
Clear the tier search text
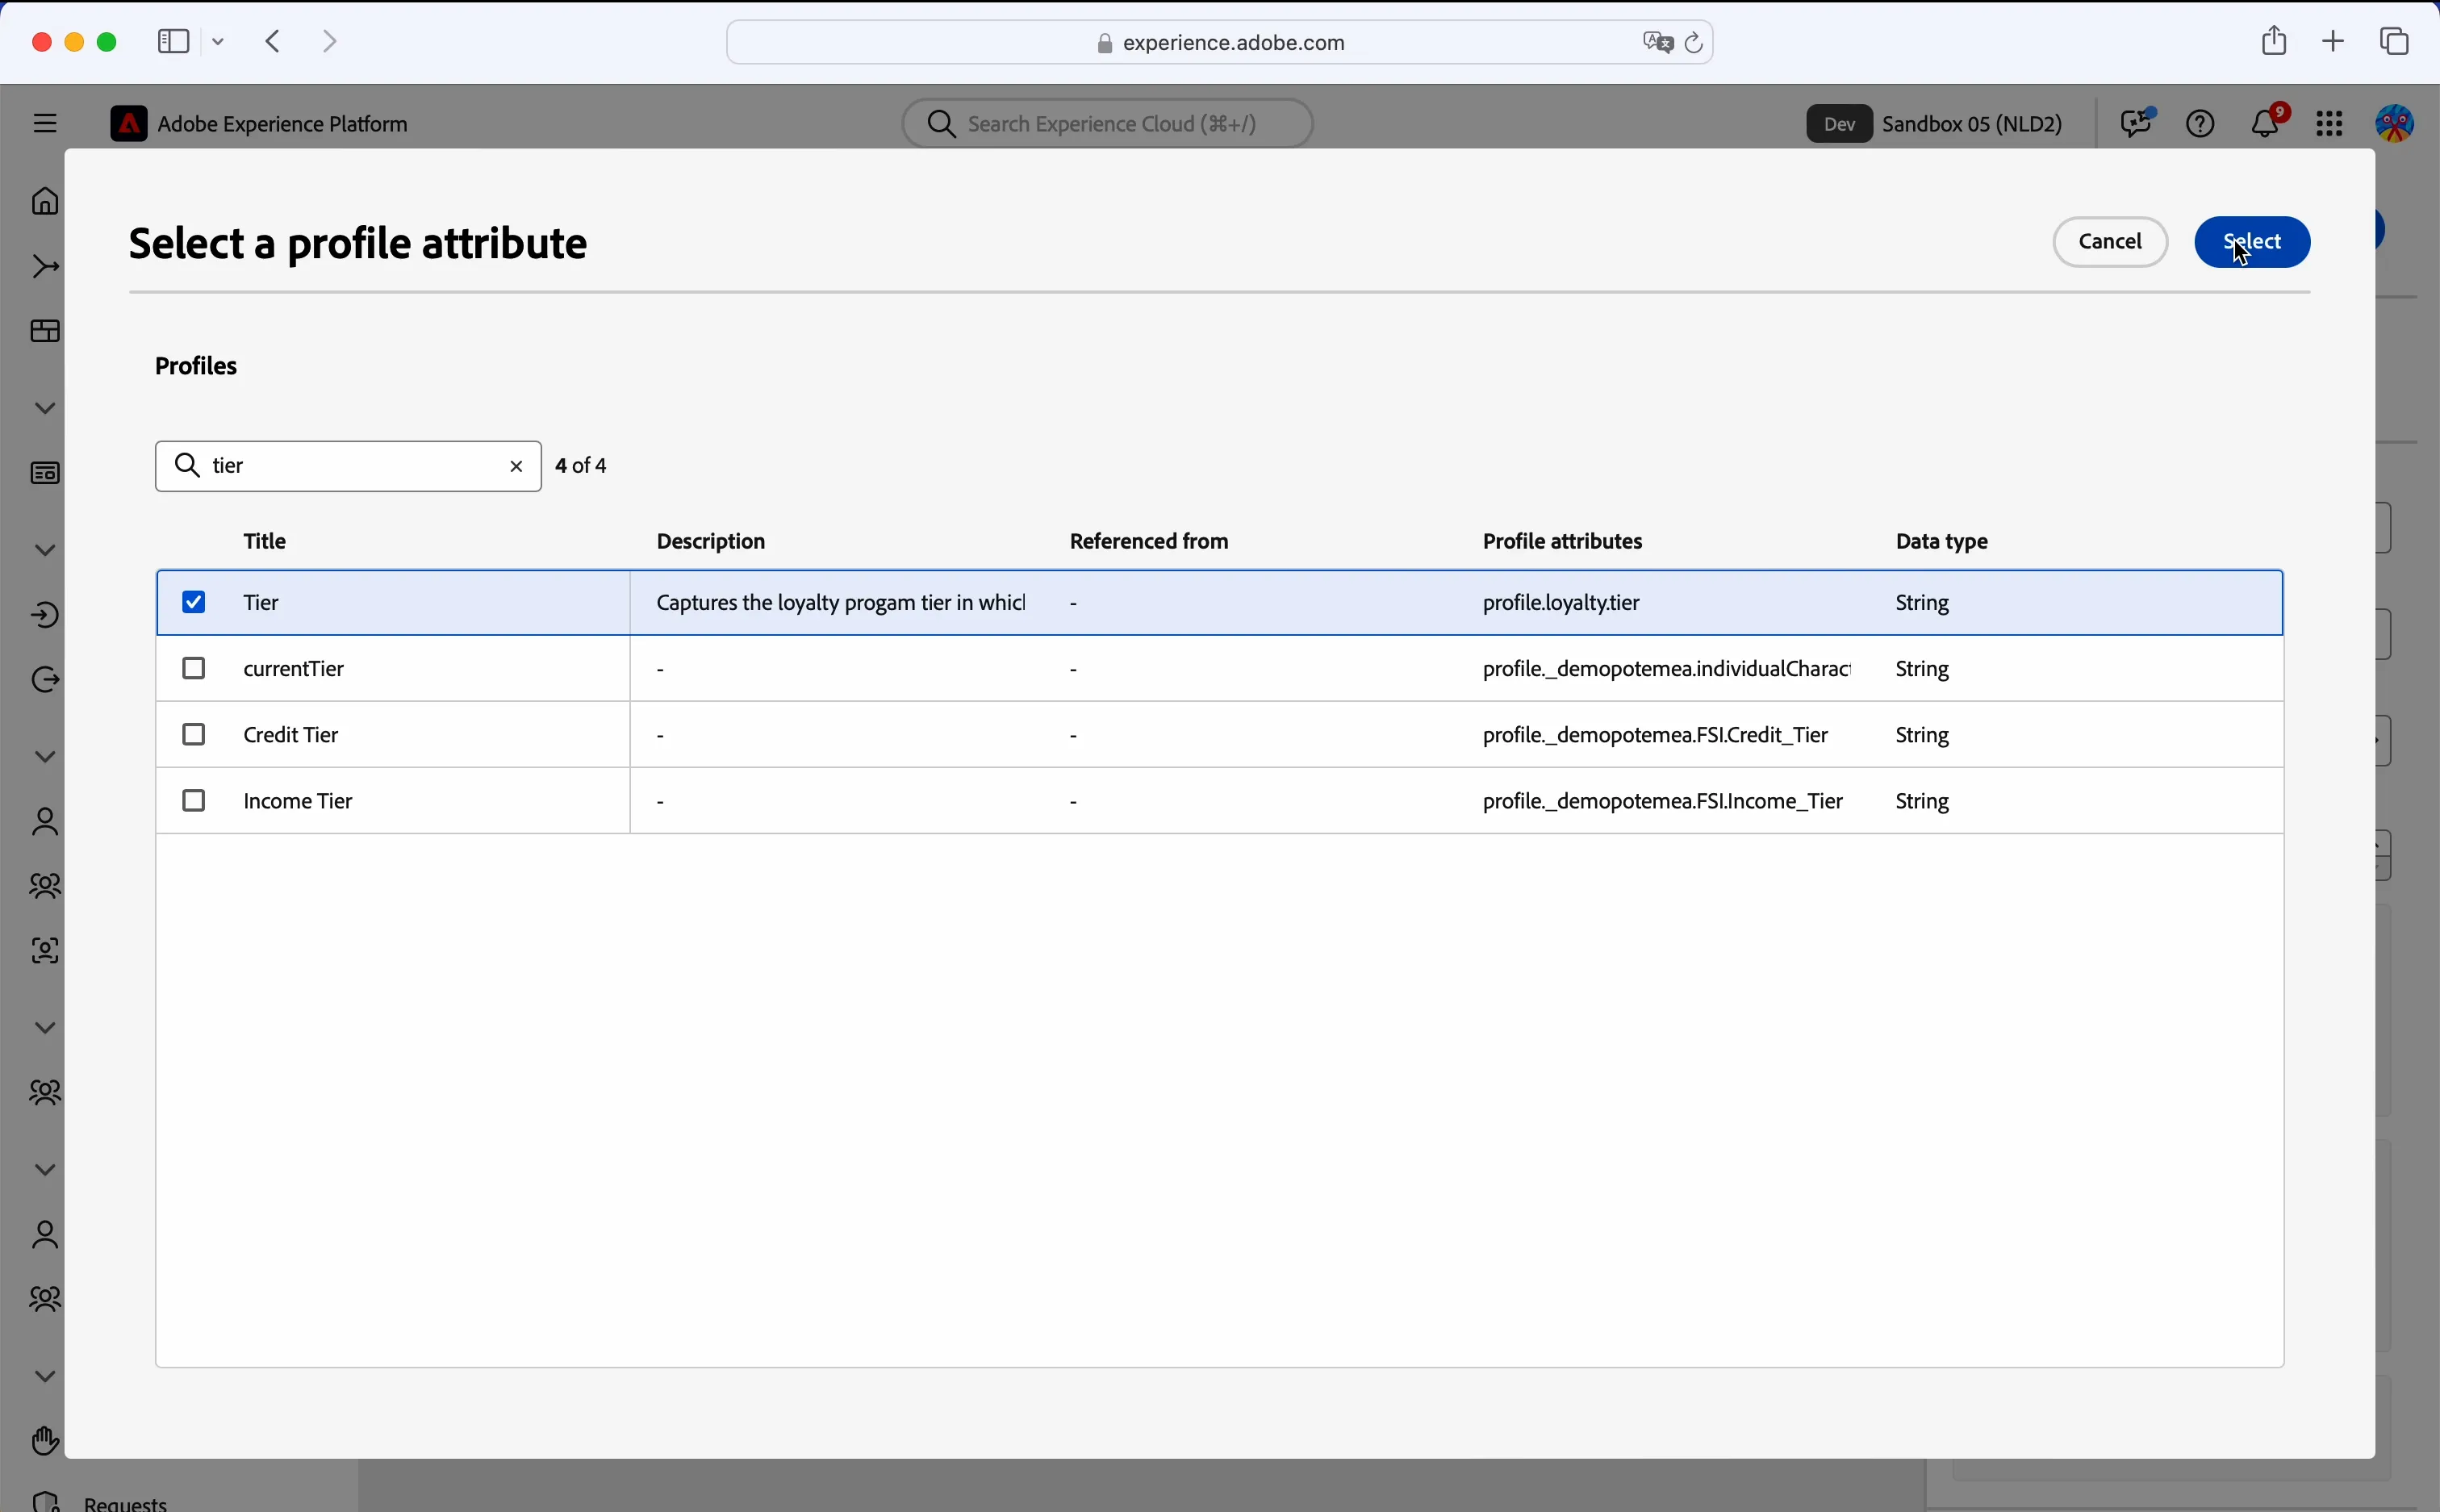517,466
